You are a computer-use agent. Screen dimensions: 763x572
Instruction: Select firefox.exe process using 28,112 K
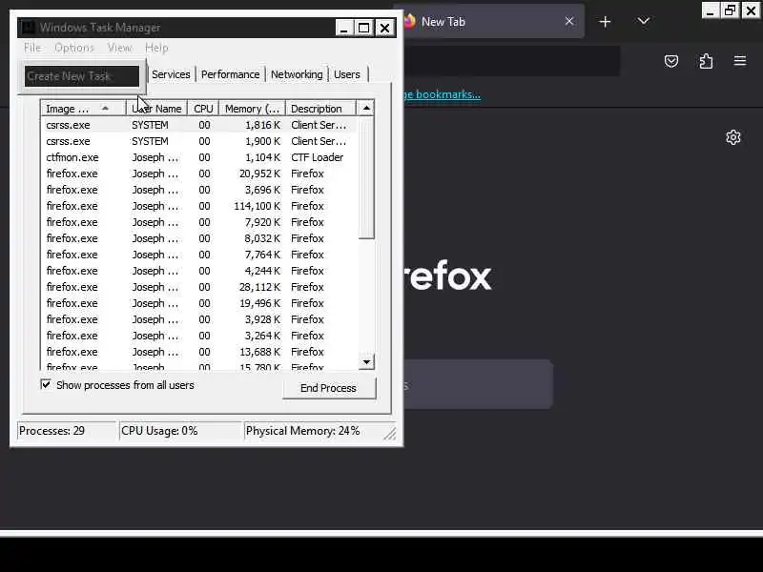click(x=199, y=287)
